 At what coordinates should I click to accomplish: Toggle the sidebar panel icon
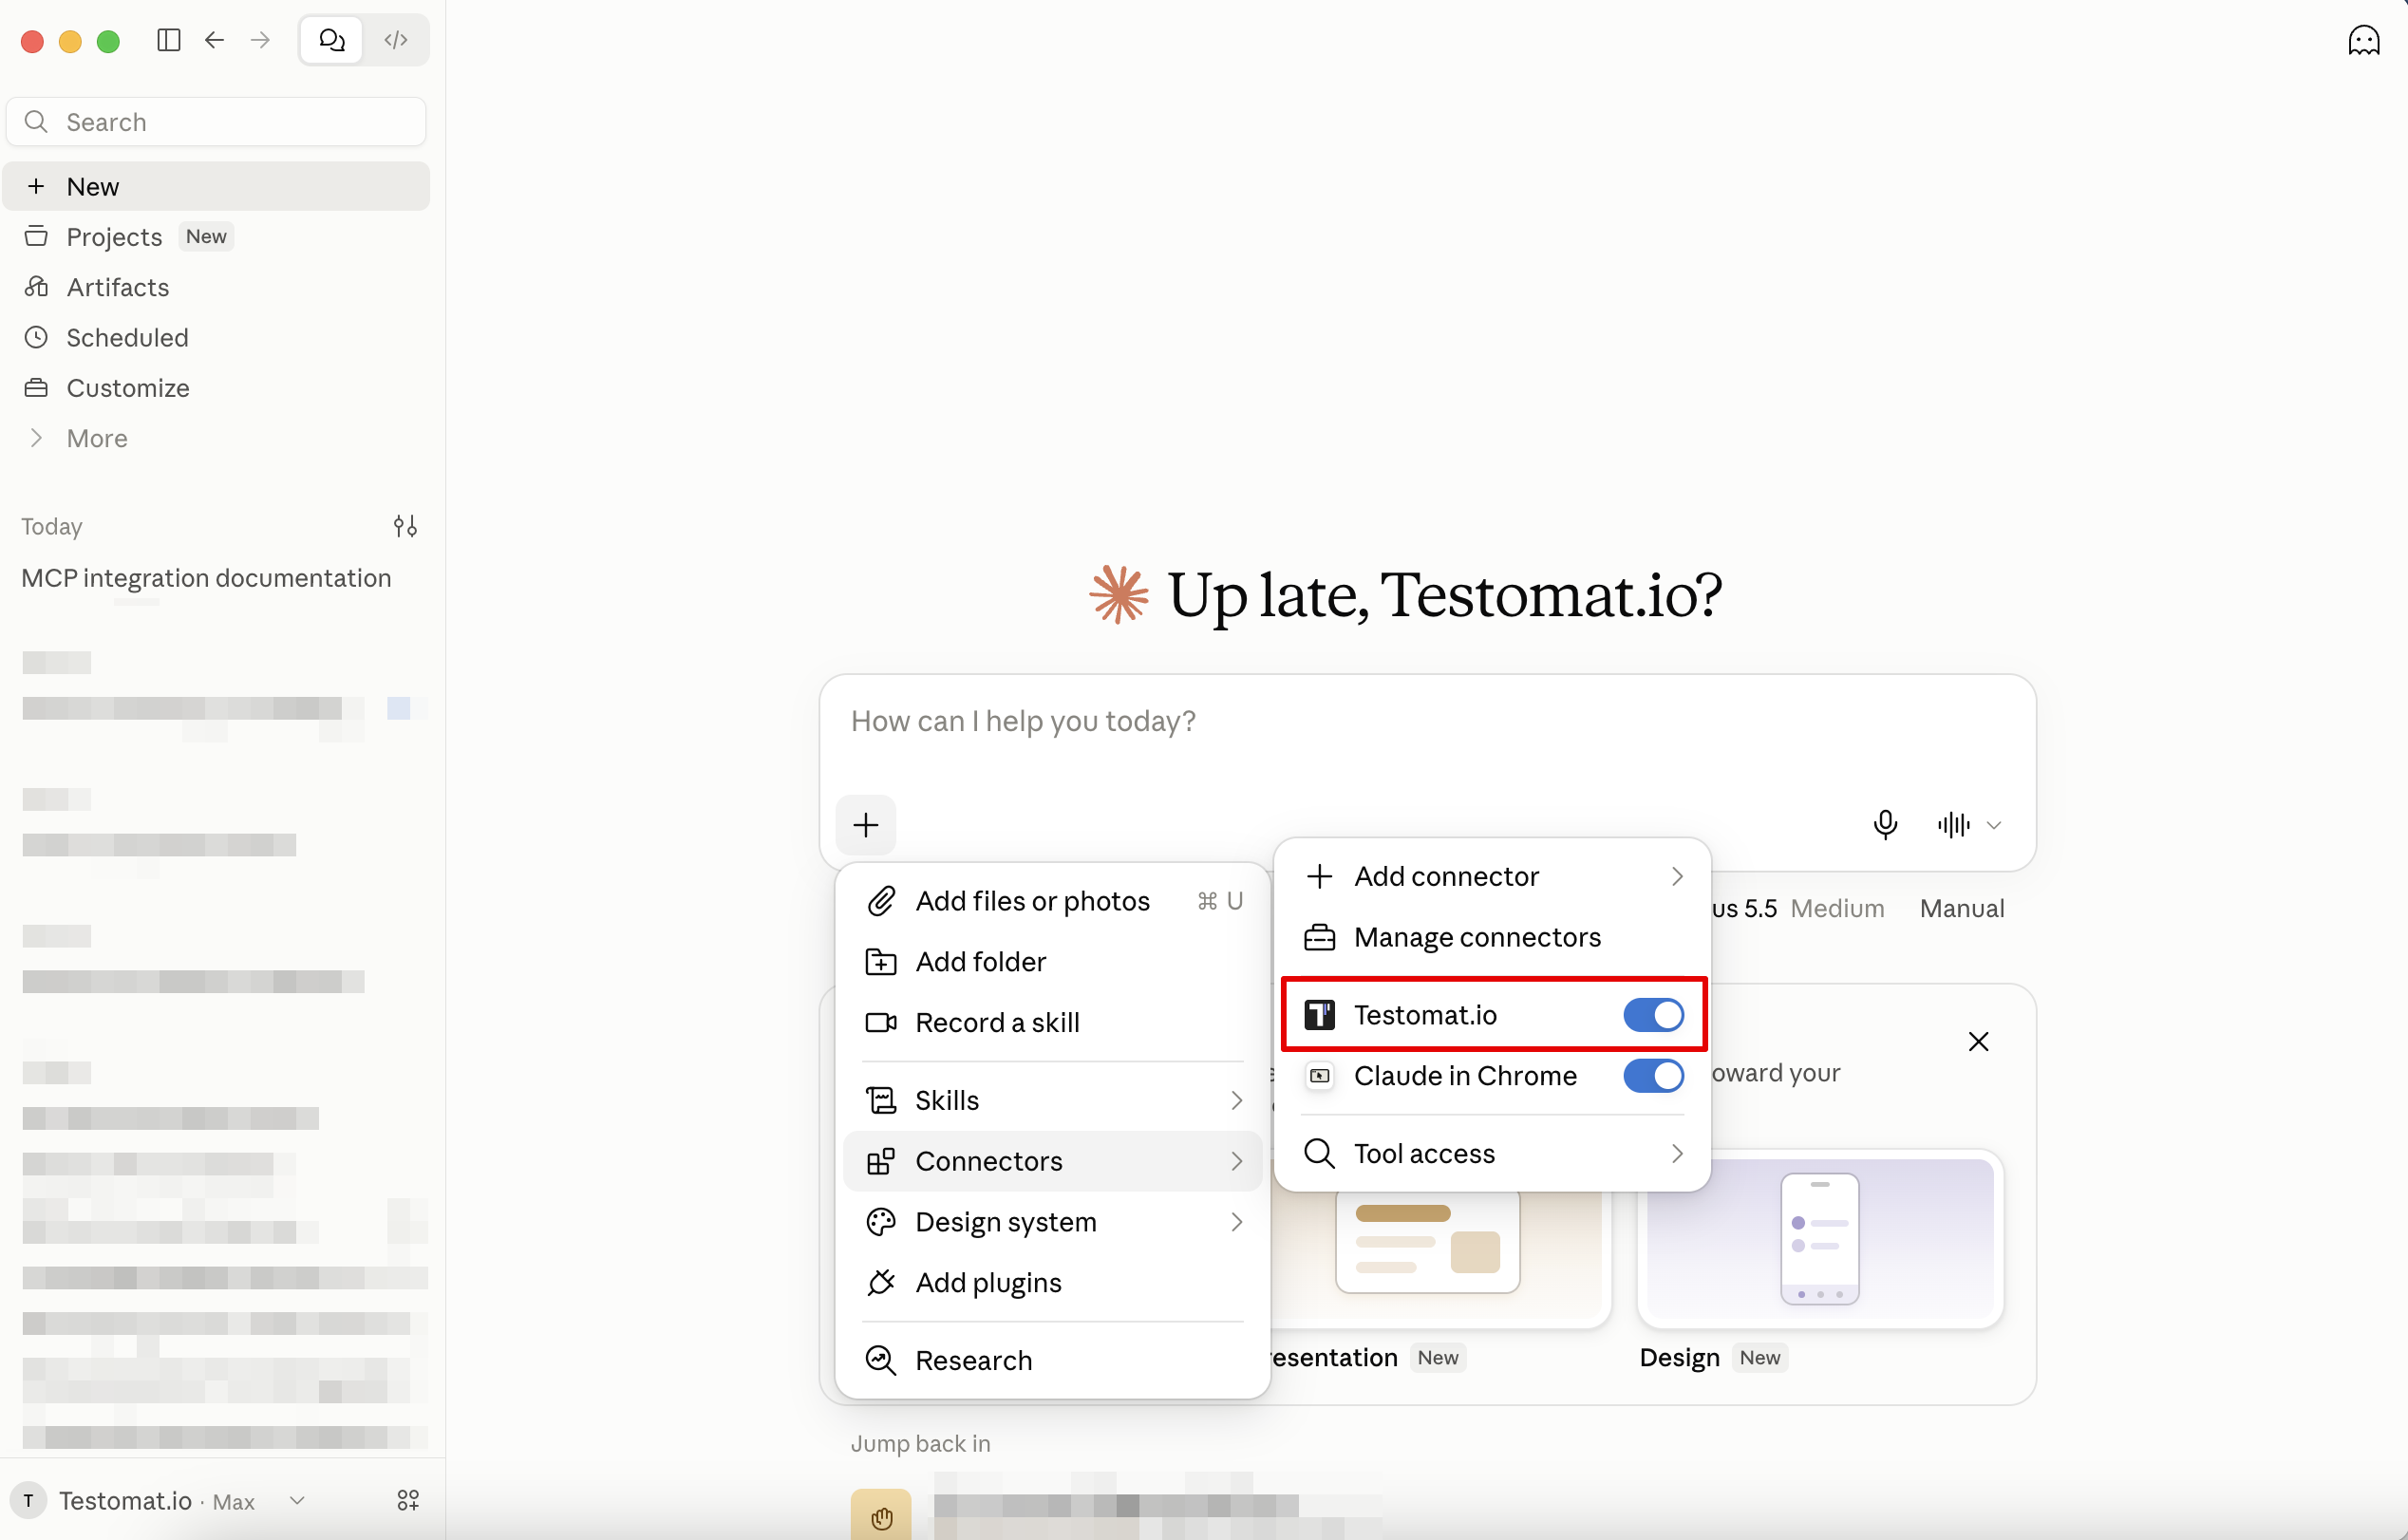click(169, 40)
